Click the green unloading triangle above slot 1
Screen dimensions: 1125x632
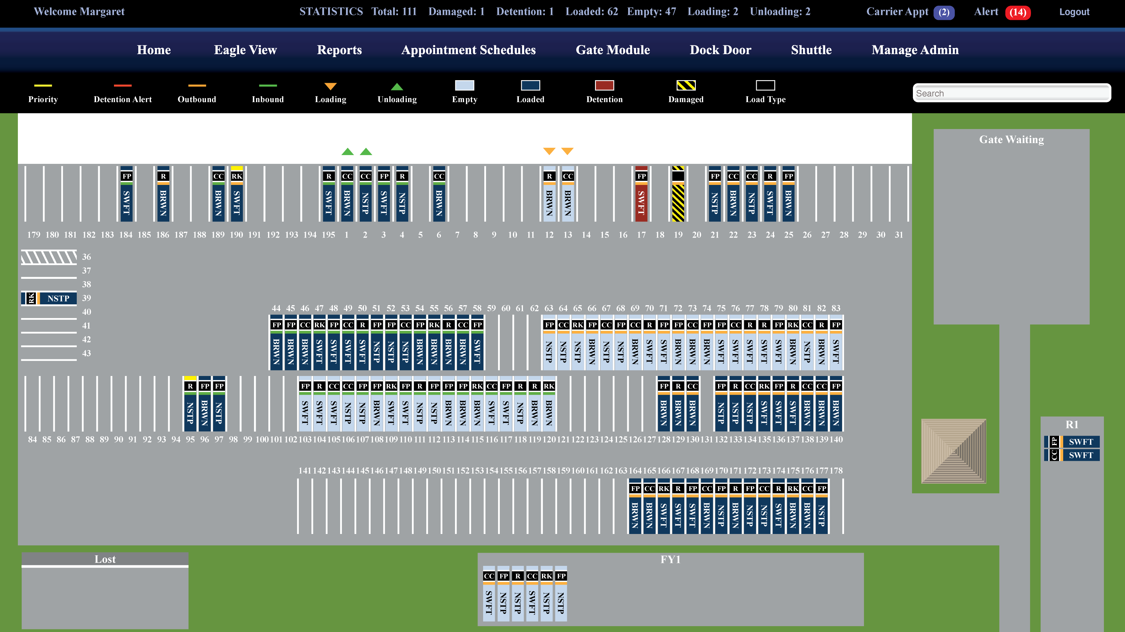coord(347,151)
